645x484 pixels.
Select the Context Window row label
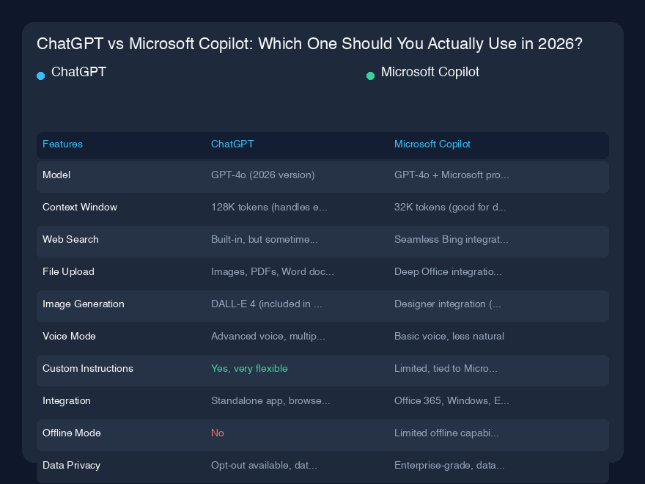pyautogui.click(x=80, y=207)
